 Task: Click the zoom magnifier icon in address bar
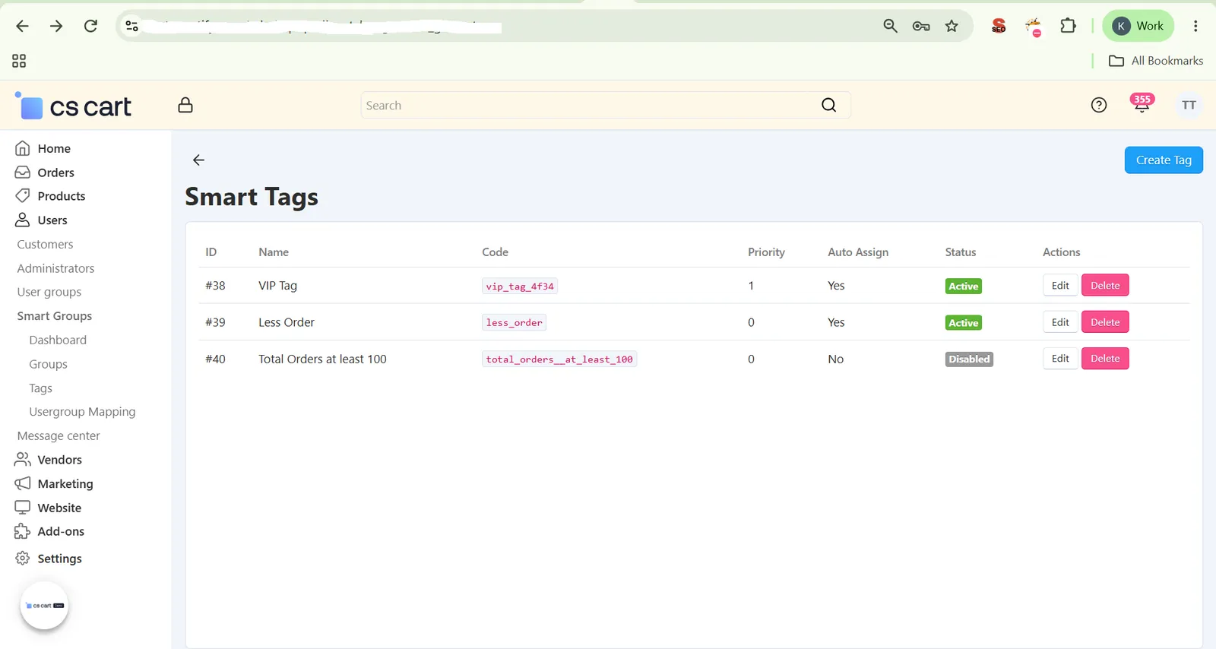[891, 26]
